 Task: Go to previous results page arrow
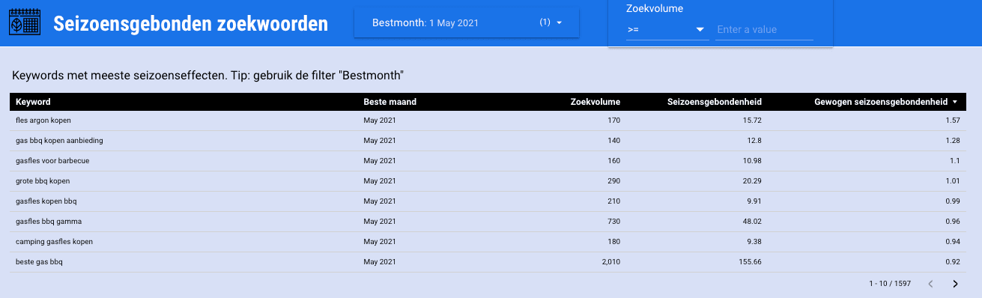pos(930,284)
